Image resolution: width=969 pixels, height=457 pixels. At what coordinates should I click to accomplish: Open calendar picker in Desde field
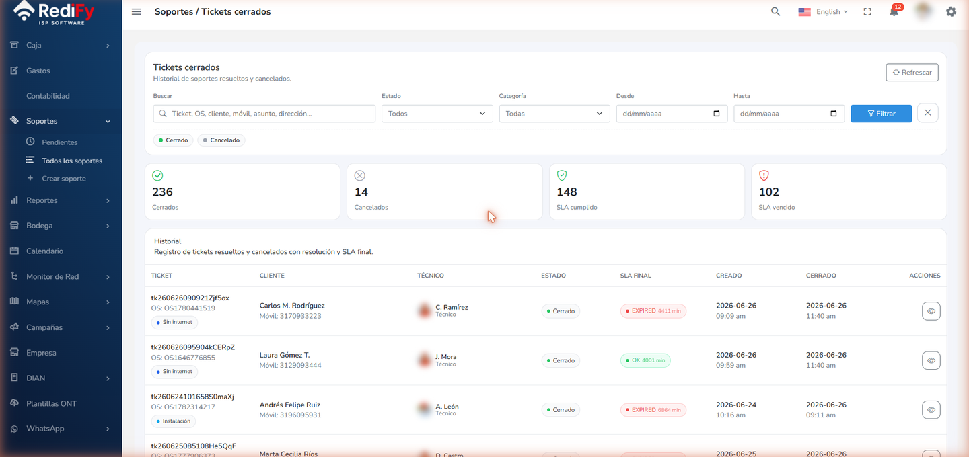[x=717, y=114]
